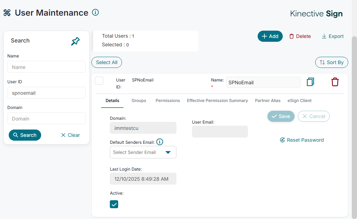Click the red trash icon for SPNoEmail
This screenshot has width=357, height=219.
tap(335, 82)
